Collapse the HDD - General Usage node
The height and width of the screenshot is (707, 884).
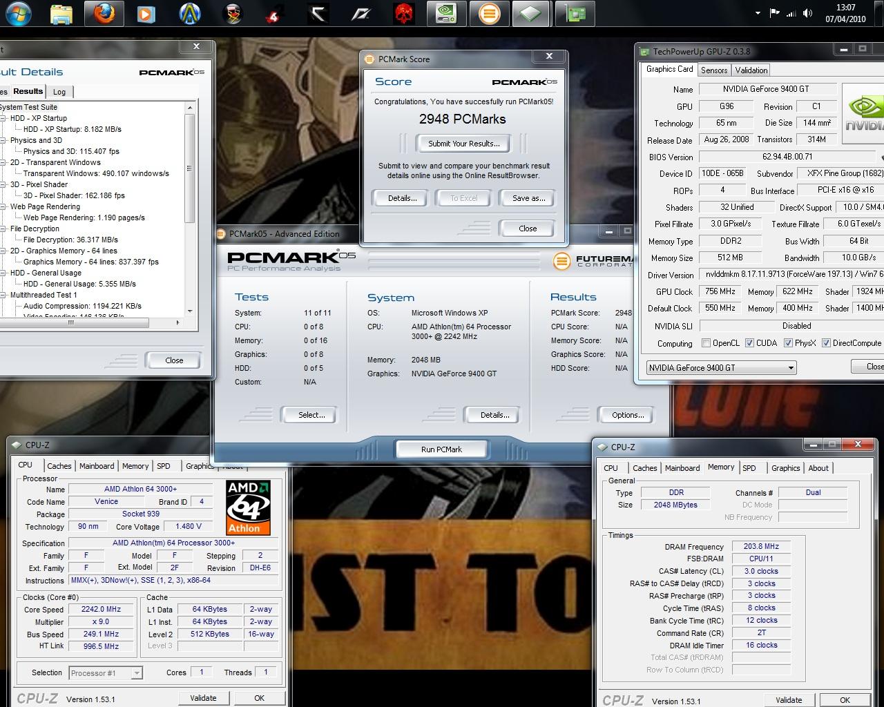(x=3, y=273)
